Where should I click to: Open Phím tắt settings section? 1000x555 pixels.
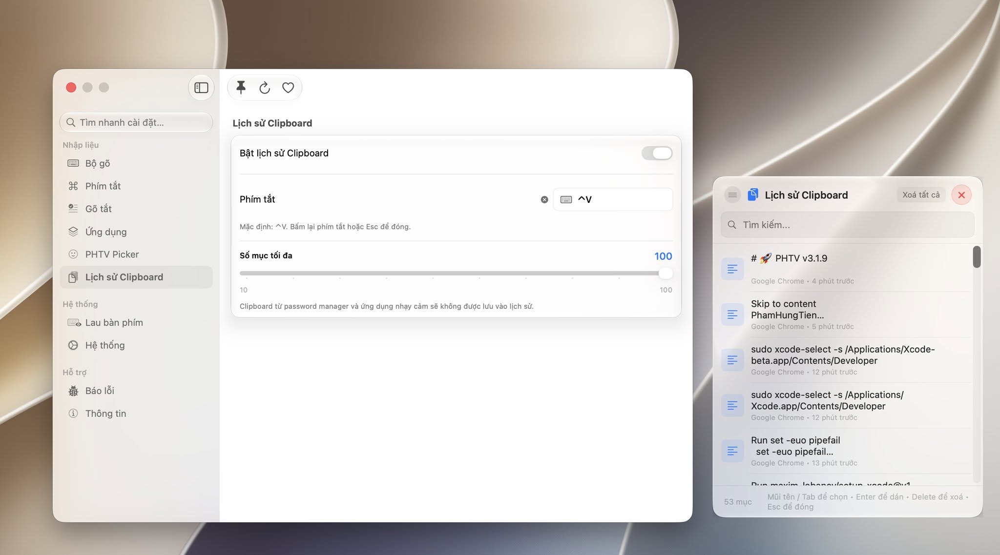coord(136,186)
